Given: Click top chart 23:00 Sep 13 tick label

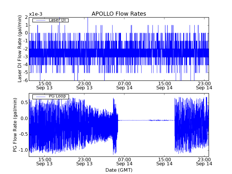Looking at the screenshot, I should [84, 86].
